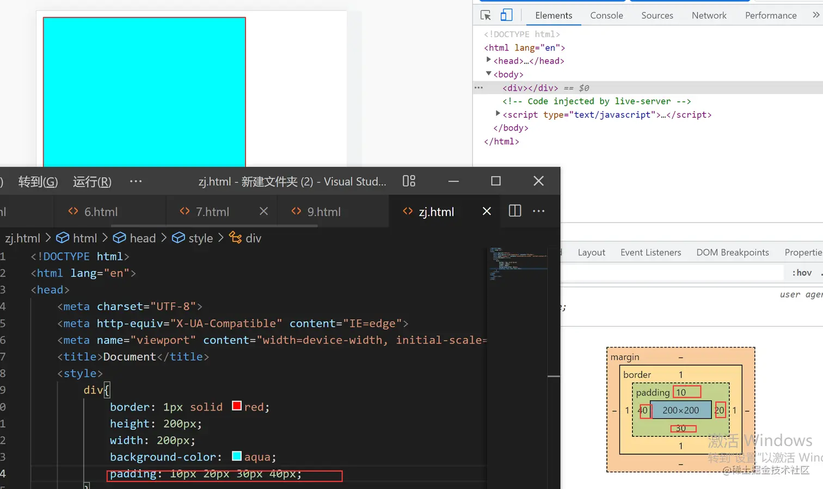Toggle the :hov element state button
The width and height of the screenshot is (823, 489).
pos(802,273)
